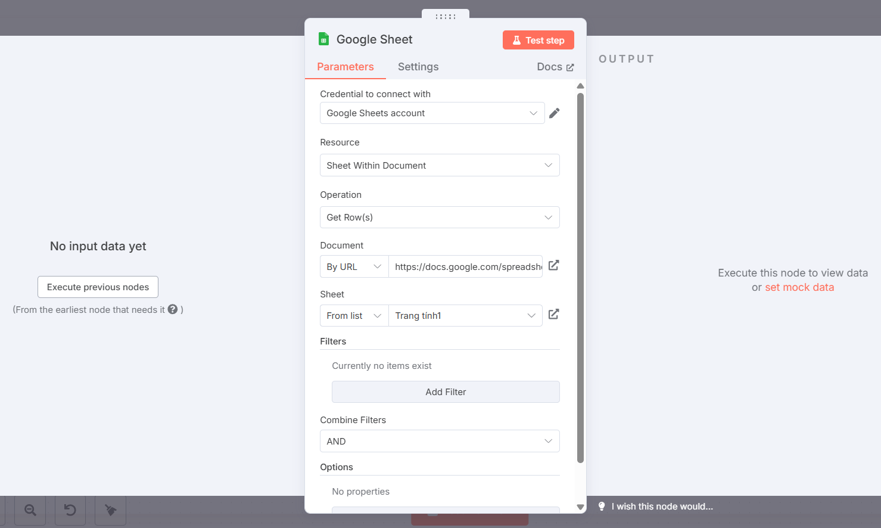Viewport: 881px width, 528px height.
Task: Click Execute previous nodes button
Action: (98, 287)
